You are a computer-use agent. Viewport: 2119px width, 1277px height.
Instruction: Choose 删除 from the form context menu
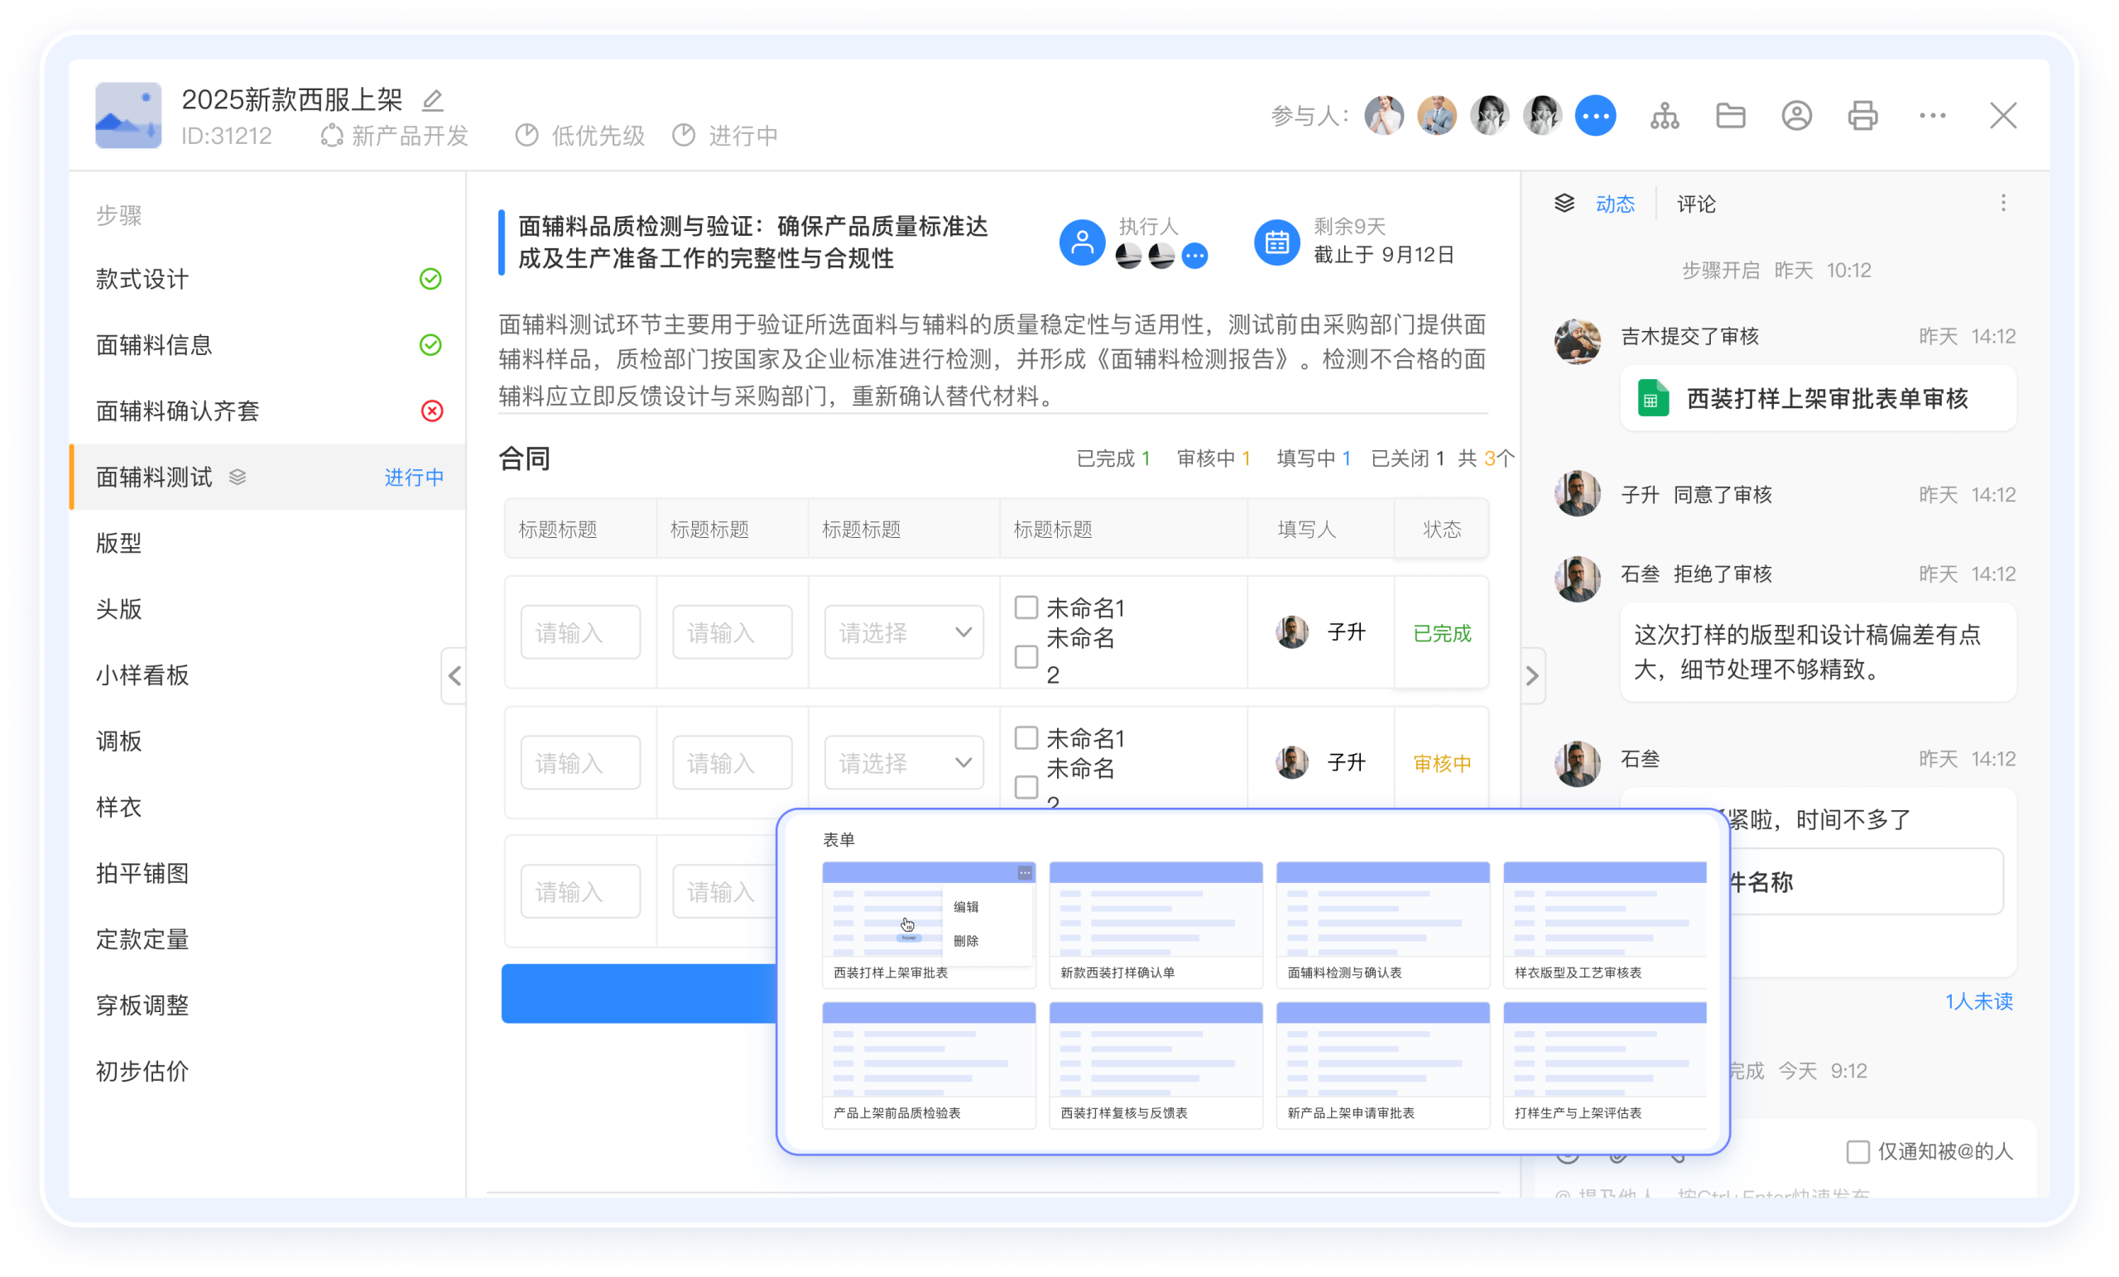(x=966, y=941)
